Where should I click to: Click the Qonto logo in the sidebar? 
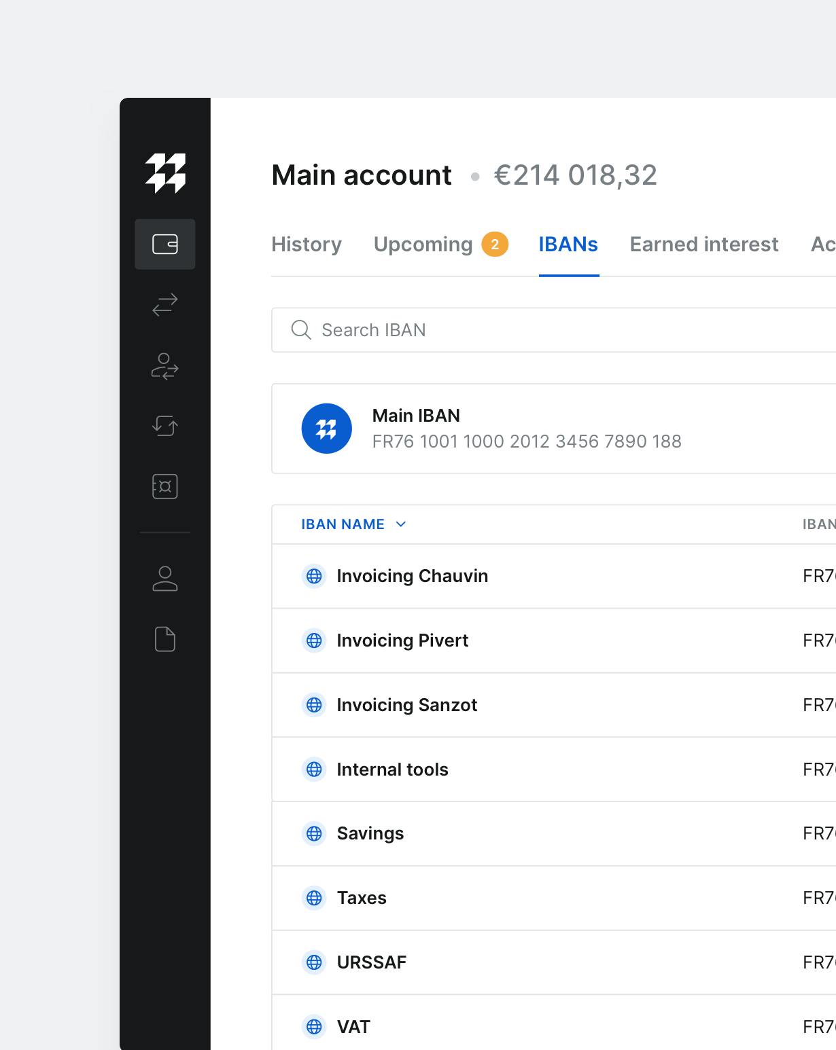pyautogui.click(x=165, y=174)
